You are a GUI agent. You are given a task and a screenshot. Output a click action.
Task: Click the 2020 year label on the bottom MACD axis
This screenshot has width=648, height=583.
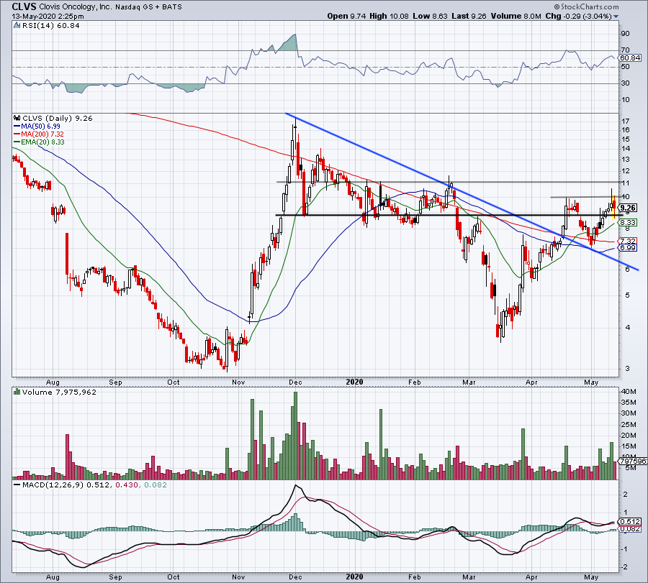point(354,577)
